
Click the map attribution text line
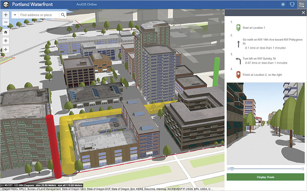(108, 189)
